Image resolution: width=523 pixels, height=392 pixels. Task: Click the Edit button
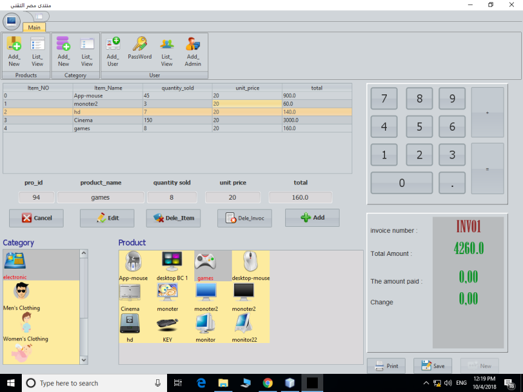point(107,218)
